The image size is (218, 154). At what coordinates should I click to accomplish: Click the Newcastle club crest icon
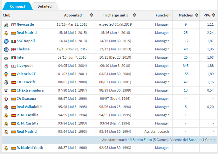point(6,25)
